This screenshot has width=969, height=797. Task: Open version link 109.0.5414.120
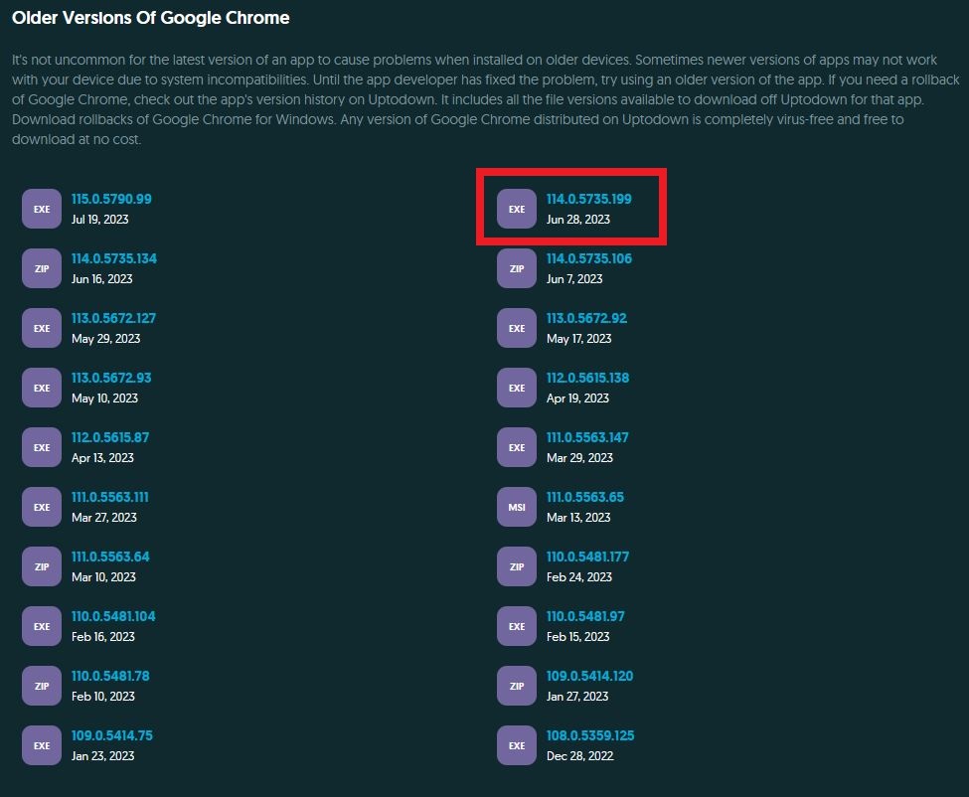point(589,676)
